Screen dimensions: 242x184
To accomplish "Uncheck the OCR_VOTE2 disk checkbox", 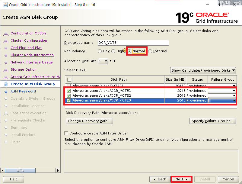I will pyautogui.click(x=69, y=95).
